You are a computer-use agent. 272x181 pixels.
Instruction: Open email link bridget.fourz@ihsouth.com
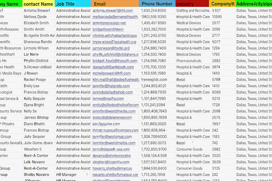coord(115,61)
